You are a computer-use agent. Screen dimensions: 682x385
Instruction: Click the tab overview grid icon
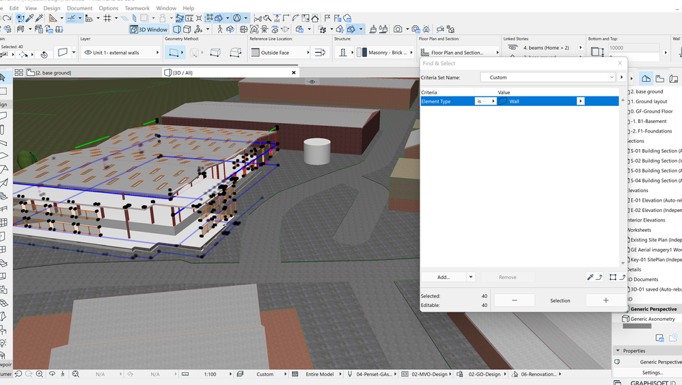tap(18, 72)
